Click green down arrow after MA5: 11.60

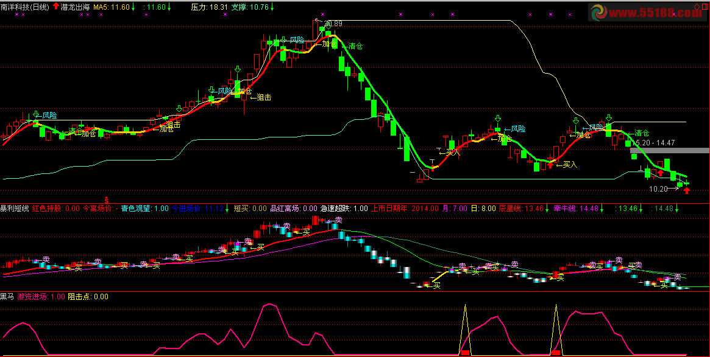[x=133, y=6]
